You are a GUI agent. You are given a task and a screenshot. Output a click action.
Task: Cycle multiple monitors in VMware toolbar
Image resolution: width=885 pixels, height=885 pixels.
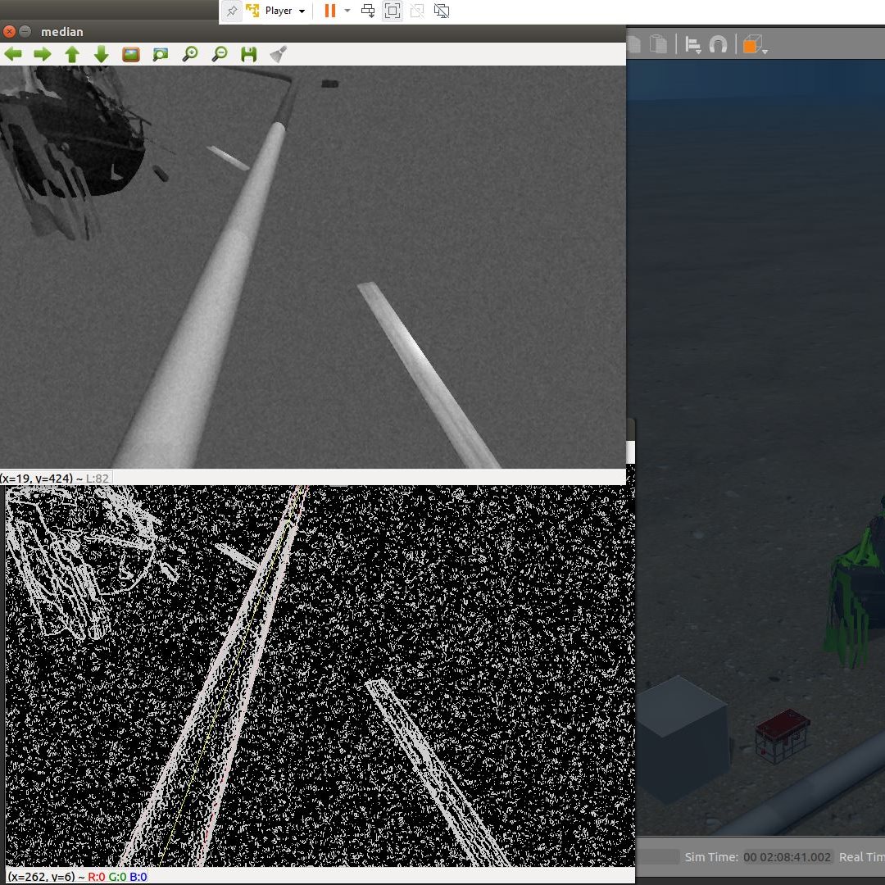[x=442, y=11]
